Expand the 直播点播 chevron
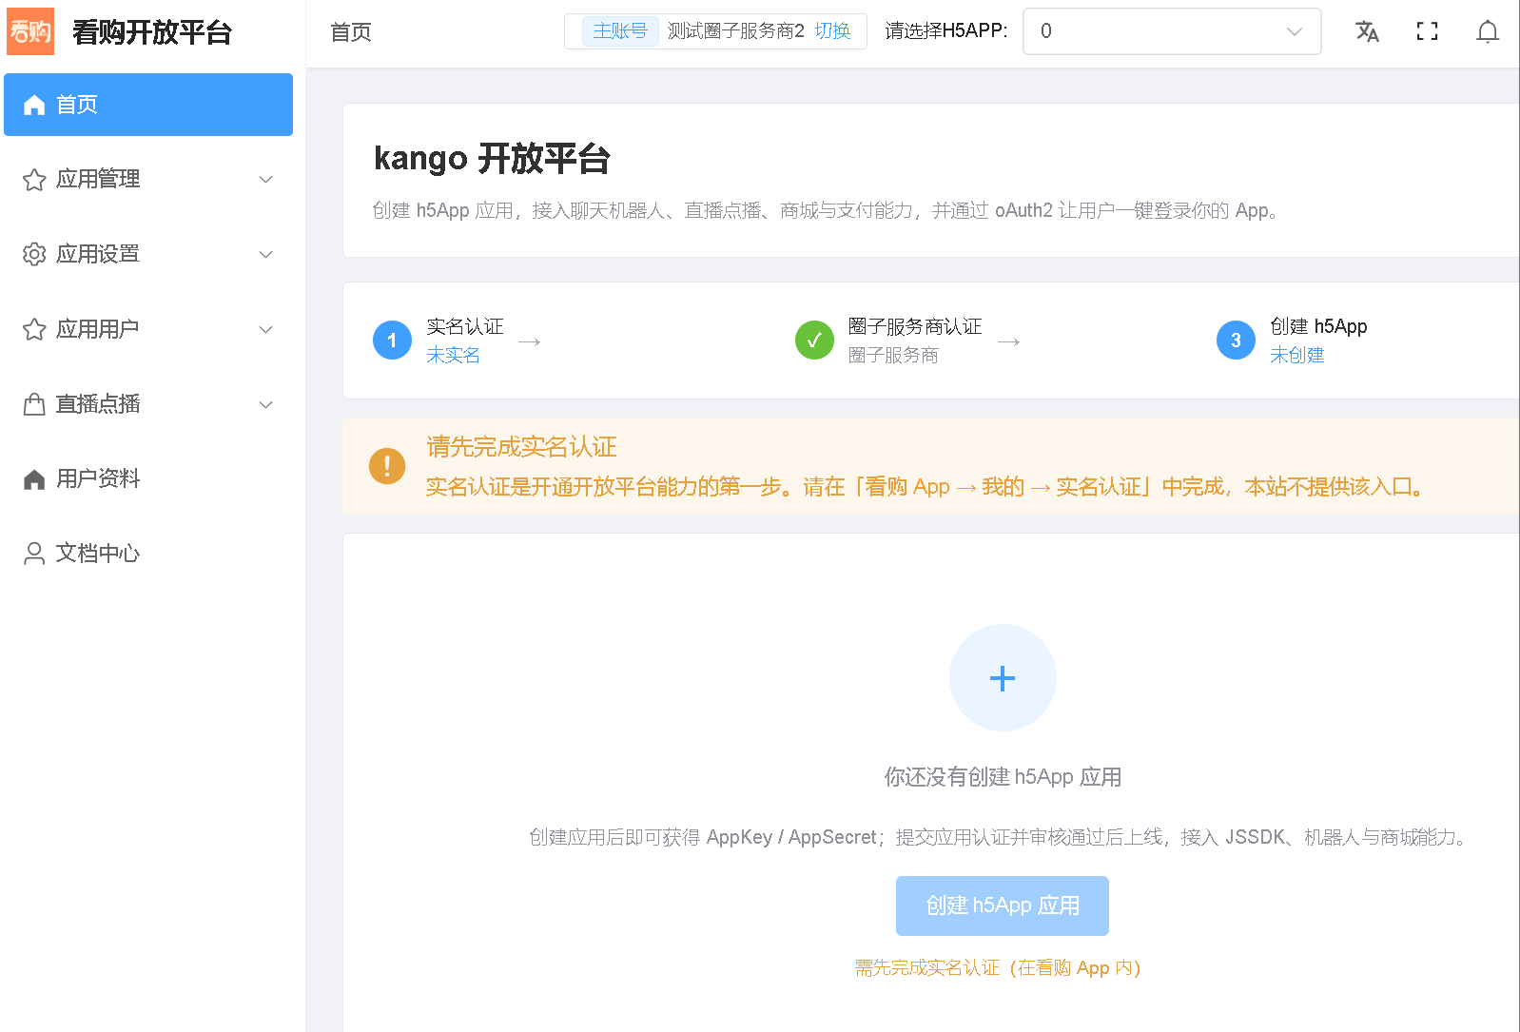This screenshot has height=1032, width=1520. (266, 405)
